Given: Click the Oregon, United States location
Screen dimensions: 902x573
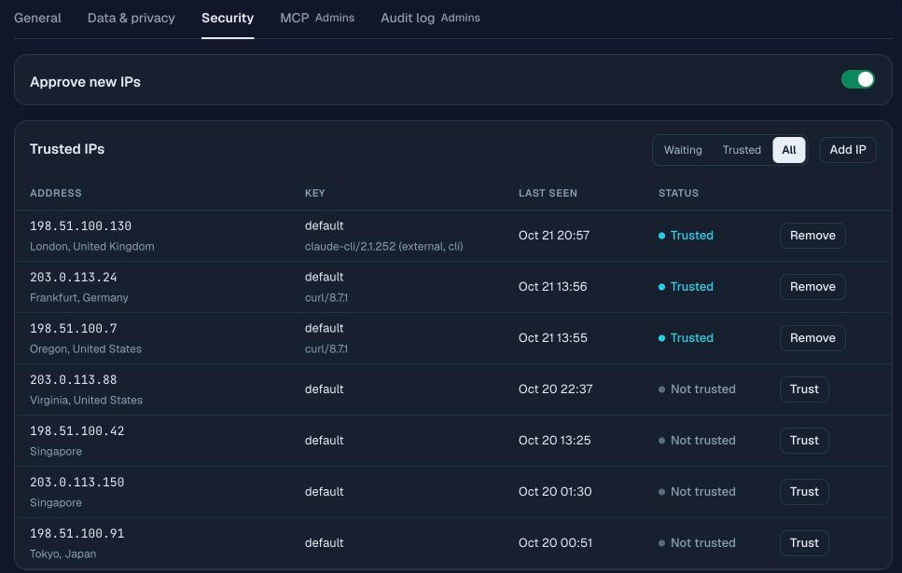Looking at the screenshot, I should (86, 348).
